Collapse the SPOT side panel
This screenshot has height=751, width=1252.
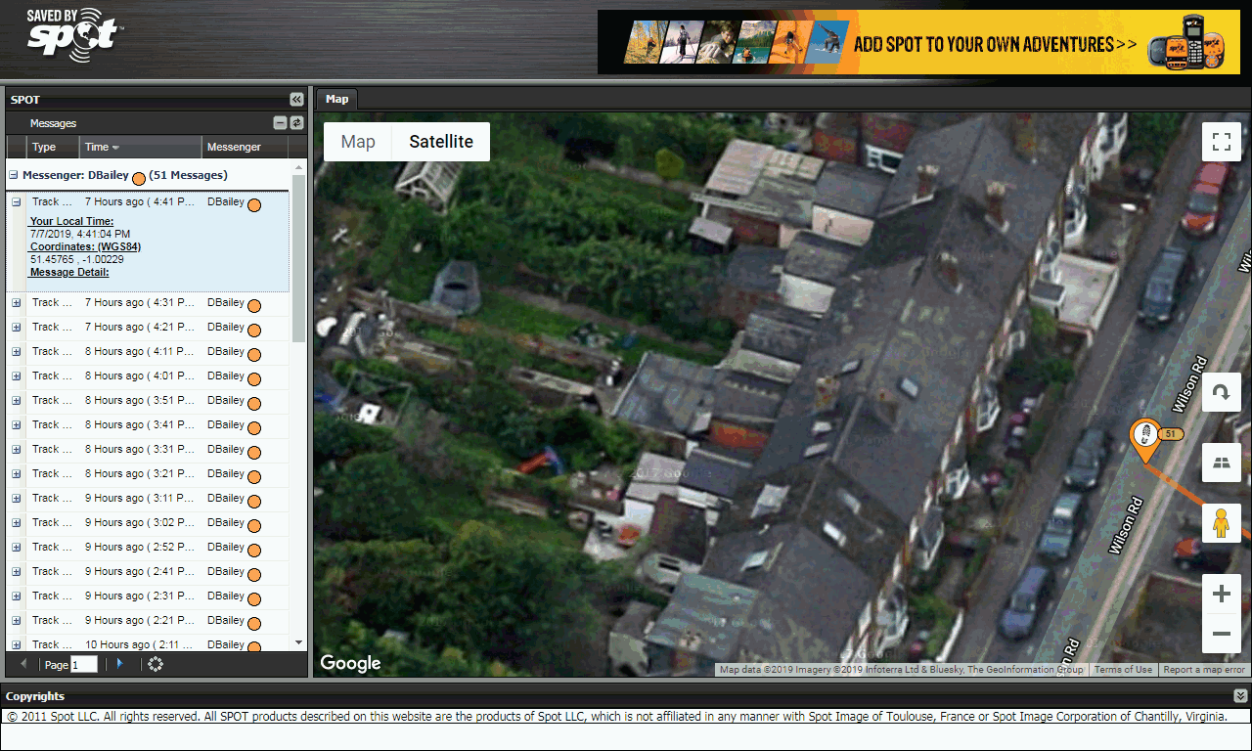click(296, 100)
